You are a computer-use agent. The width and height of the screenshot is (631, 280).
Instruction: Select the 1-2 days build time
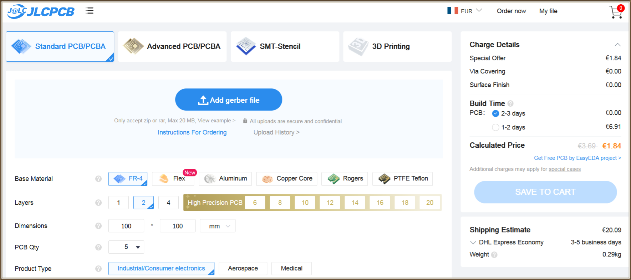pyautogui.click(x=495, y=127)
